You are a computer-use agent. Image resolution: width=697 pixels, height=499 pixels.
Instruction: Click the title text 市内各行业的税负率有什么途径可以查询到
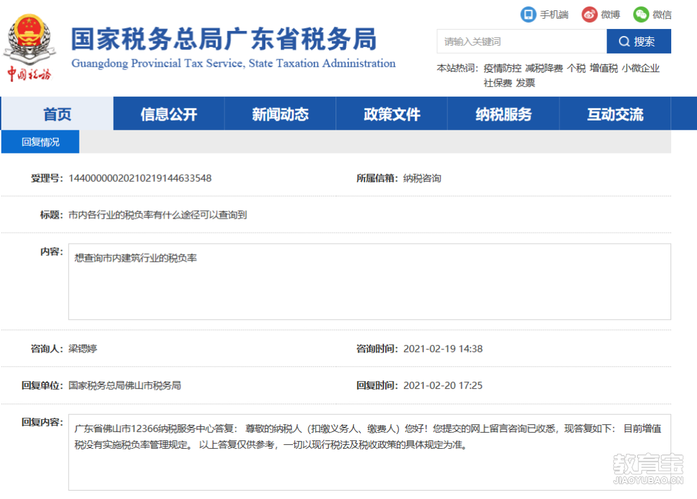157,215
